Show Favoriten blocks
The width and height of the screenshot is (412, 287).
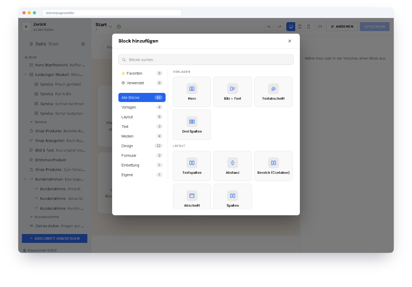[142, 73]
